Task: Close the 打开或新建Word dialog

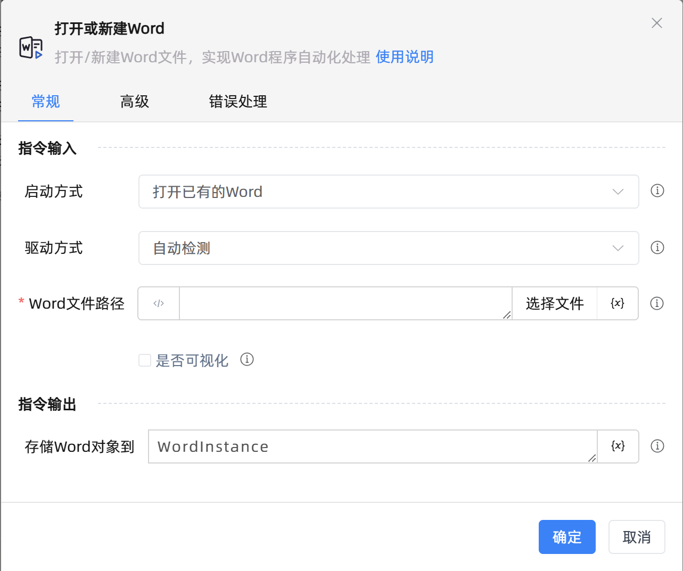Action: pyautogui.click(x=657, y=23)
